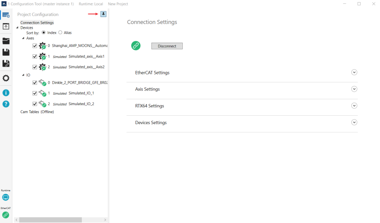380x223 pixels.
Task: Select Connection Settings in the project tree
Action: pyautogui.click(x=37, y=22)
